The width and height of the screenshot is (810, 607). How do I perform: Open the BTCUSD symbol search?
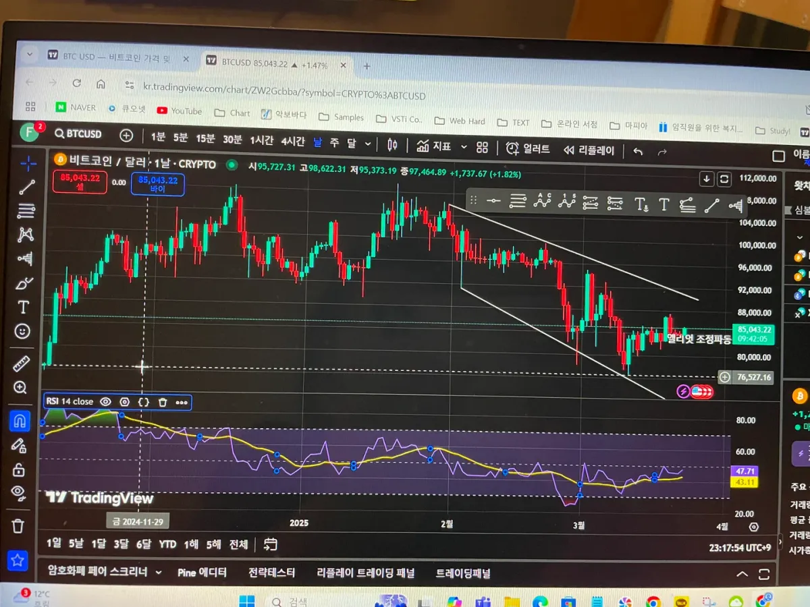pyautogui.click(x=78, y=134)
